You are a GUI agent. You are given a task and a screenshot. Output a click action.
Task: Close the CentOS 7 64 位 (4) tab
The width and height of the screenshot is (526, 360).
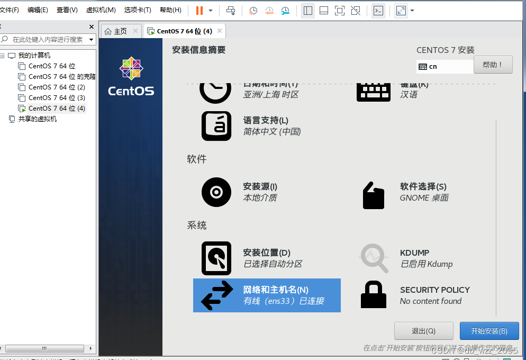pyautogui.click(x=220, y=31)
